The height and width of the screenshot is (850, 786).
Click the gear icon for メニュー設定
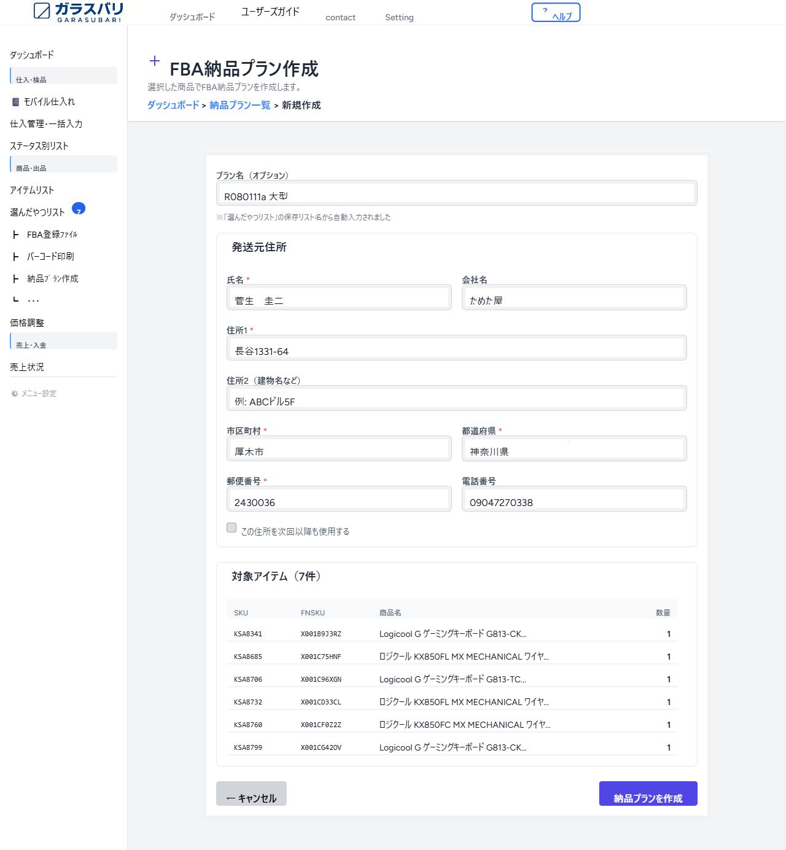click(x=15, y=394)
